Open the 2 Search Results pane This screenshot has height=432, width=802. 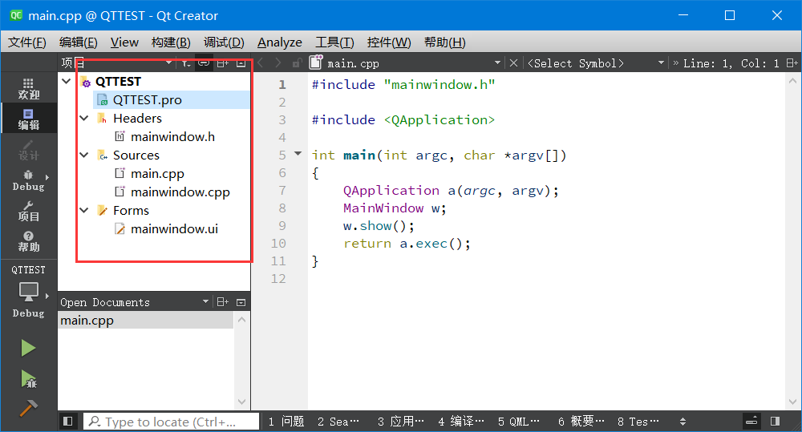tap(338, 422)
